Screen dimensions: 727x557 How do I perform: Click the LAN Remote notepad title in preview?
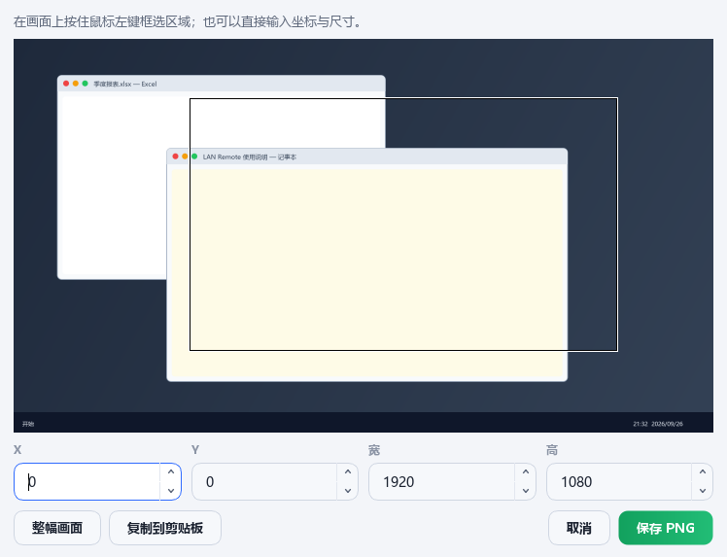(x=250, y=157)
